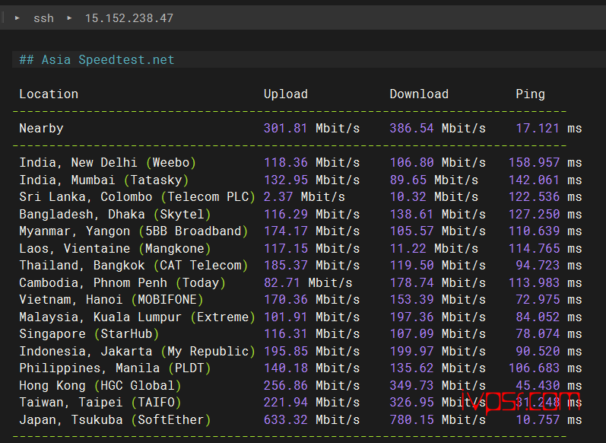This screenshot has width=606, height=443.
Task: Select Vietnam, Hanoi (MOBIFONE) row
Action: 111,299
